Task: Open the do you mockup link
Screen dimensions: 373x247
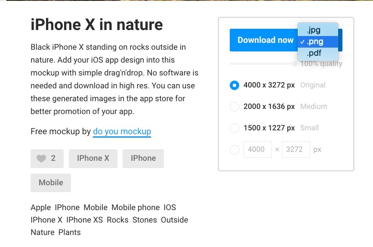Action: click(122, 131)
